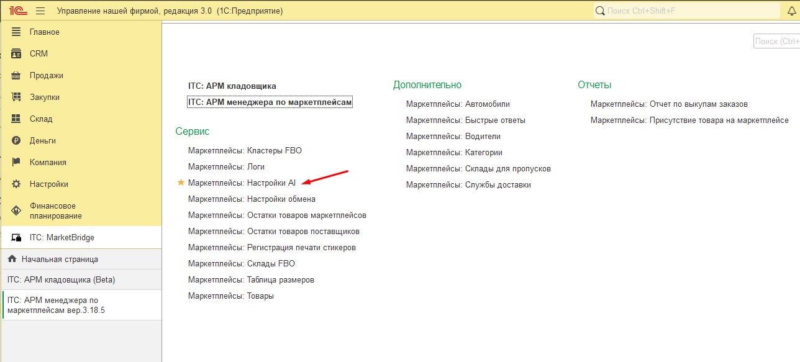Open Маркетплейсы: Остатки товаров поставщиков
This screenshot has width=800, height=362.
274,231
